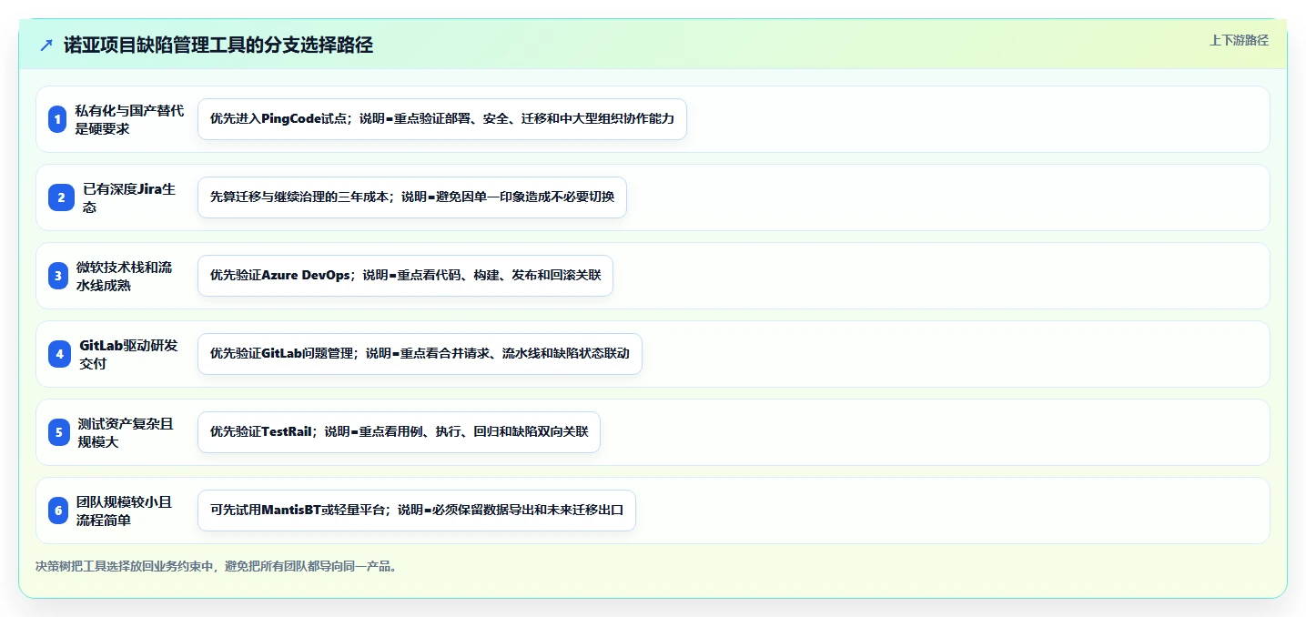Open the MantisBT或轻量平台 recommendation box
This screenshot has height=617, width=1306.
416,511
